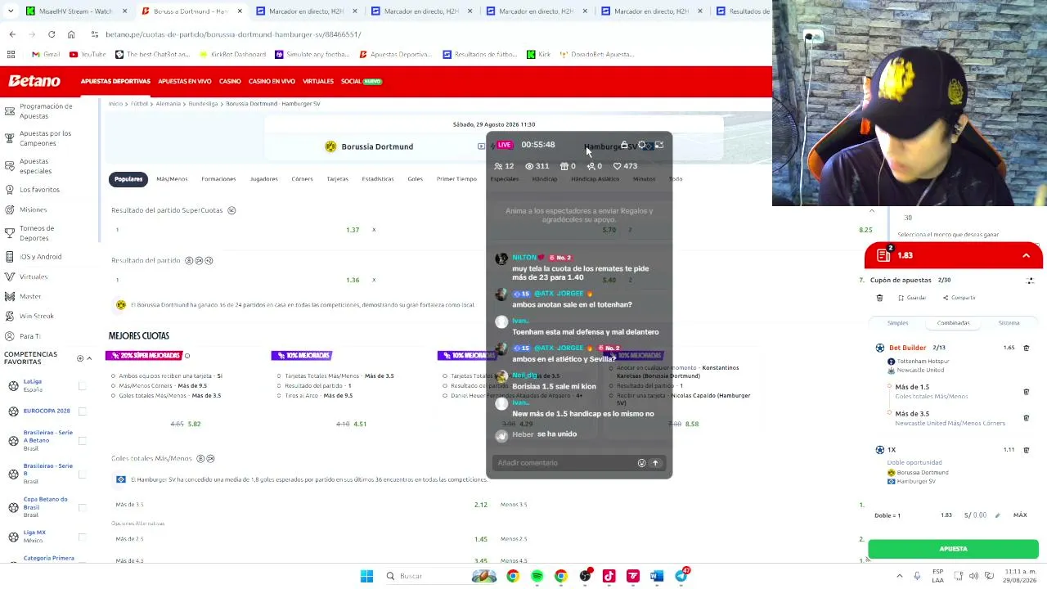Click the iOS y Android phone icon
Viewport: 1047px width, 589px height.
pos(10,256)
